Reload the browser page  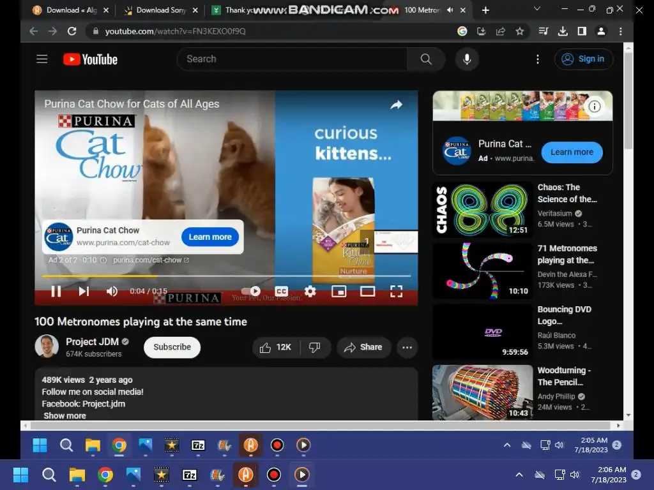click(x=72, y=31)
